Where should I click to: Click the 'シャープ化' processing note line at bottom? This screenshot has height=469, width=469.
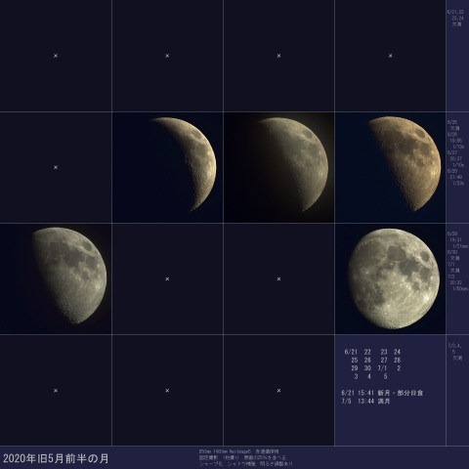(x=246, y=463)
